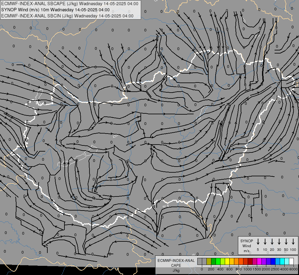Click the 30 m/s wind arrow in legend
Viewport: 299px width, 275px height.
click(279, 242)
